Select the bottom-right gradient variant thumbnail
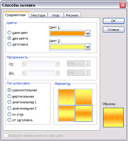This screenshot has height=141, width=128. pyautogui.click(x=84, y=113)
